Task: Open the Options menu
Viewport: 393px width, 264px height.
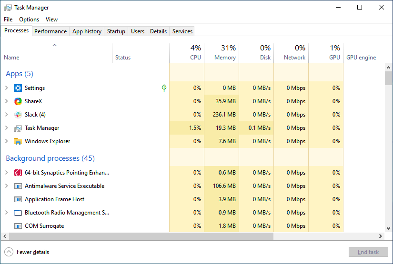Action: click(29, 20)
